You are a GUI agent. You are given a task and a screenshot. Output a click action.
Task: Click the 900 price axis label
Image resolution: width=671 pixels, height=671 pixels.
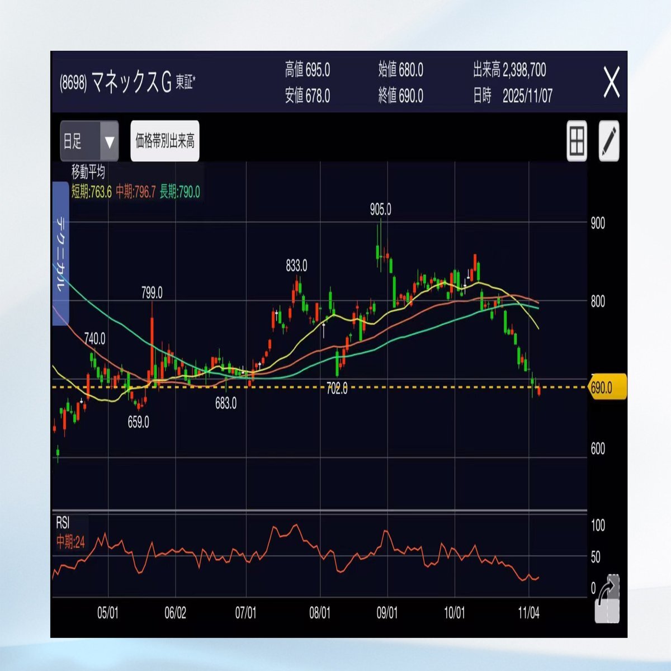tap(598, 224)
